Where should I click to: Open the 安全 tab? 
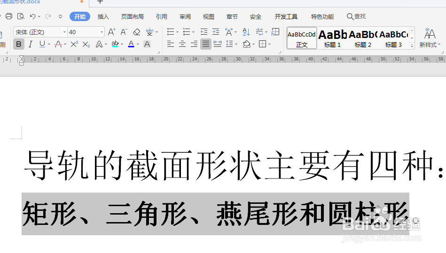pyautogui.click(x=256, y=17)
